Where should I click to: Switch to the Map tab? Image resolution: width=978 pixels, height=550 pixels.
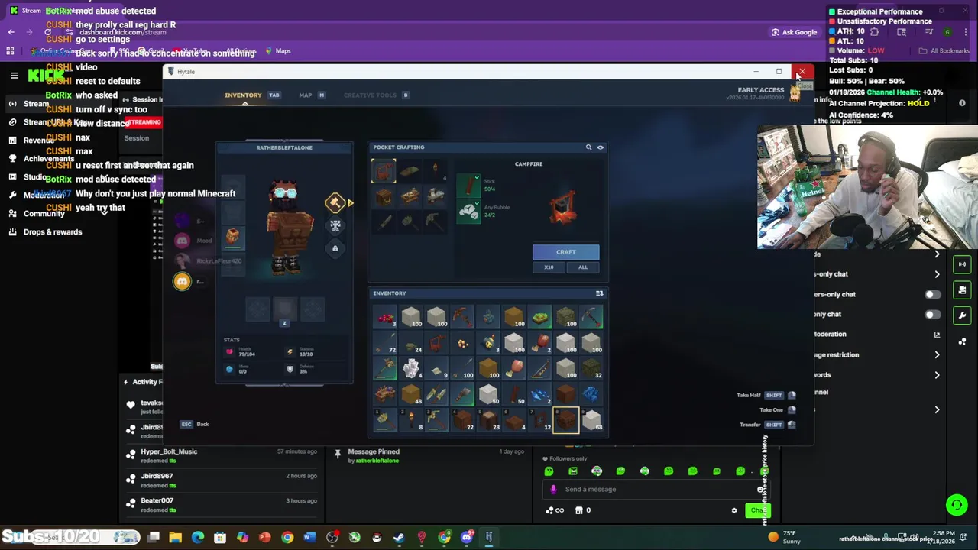[306, 95]
